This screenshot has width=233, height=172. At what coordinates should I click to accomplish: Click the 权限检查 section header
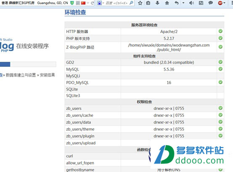coord(144,102)
